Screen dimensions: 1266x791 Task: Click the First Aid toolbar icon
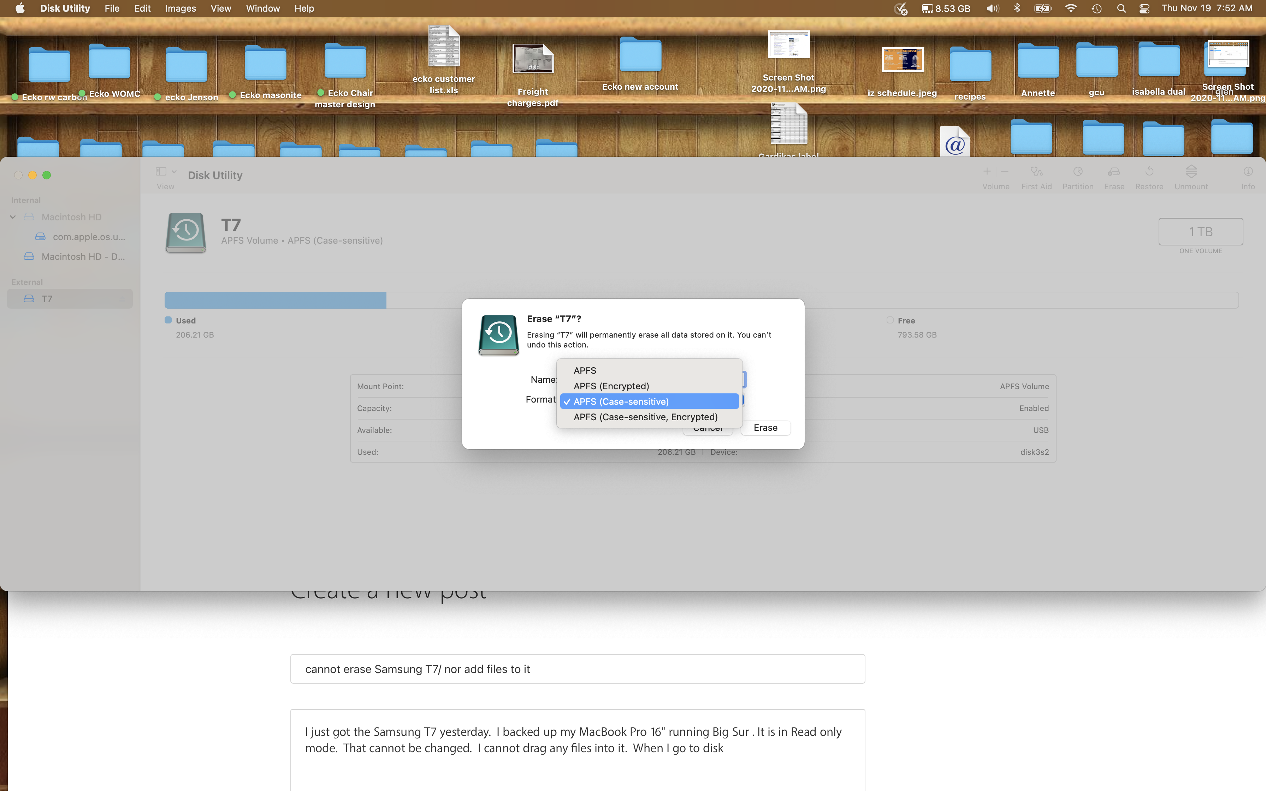[1036, 172]
